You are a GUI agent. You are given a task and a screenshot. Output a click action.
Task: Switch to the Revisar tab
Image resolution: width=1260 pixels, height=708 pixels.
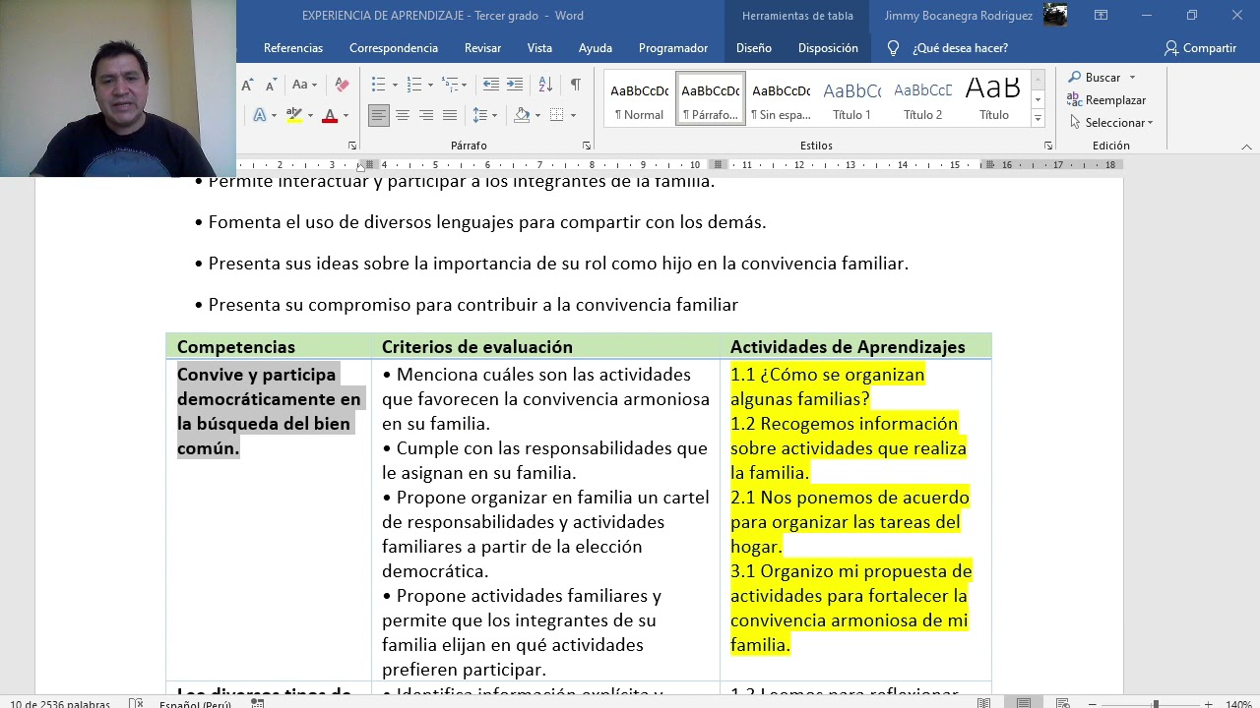click(x=482, y=47)
